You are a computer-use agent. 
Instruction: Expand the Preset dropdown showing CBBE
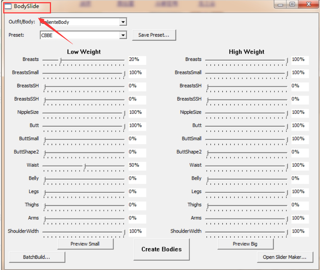[x=123, y=35]
